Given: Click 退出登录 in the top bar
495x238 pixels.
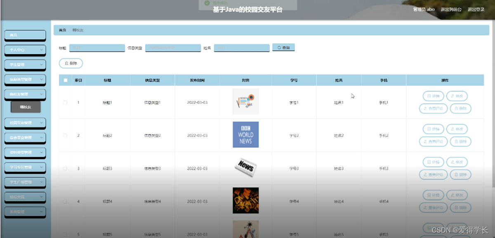Looking at the screenshot, I should [476, 10].
